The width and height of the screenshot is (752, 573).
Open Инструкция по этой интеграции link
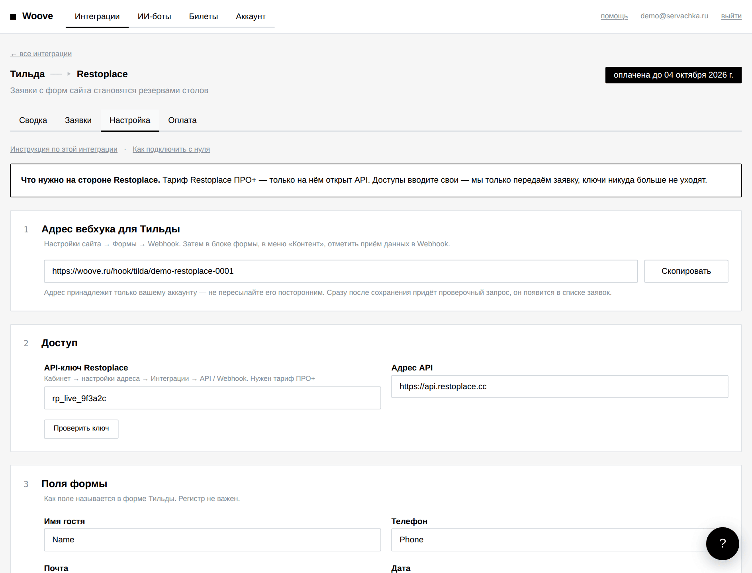pyautogui.click(x=64, y=149)
